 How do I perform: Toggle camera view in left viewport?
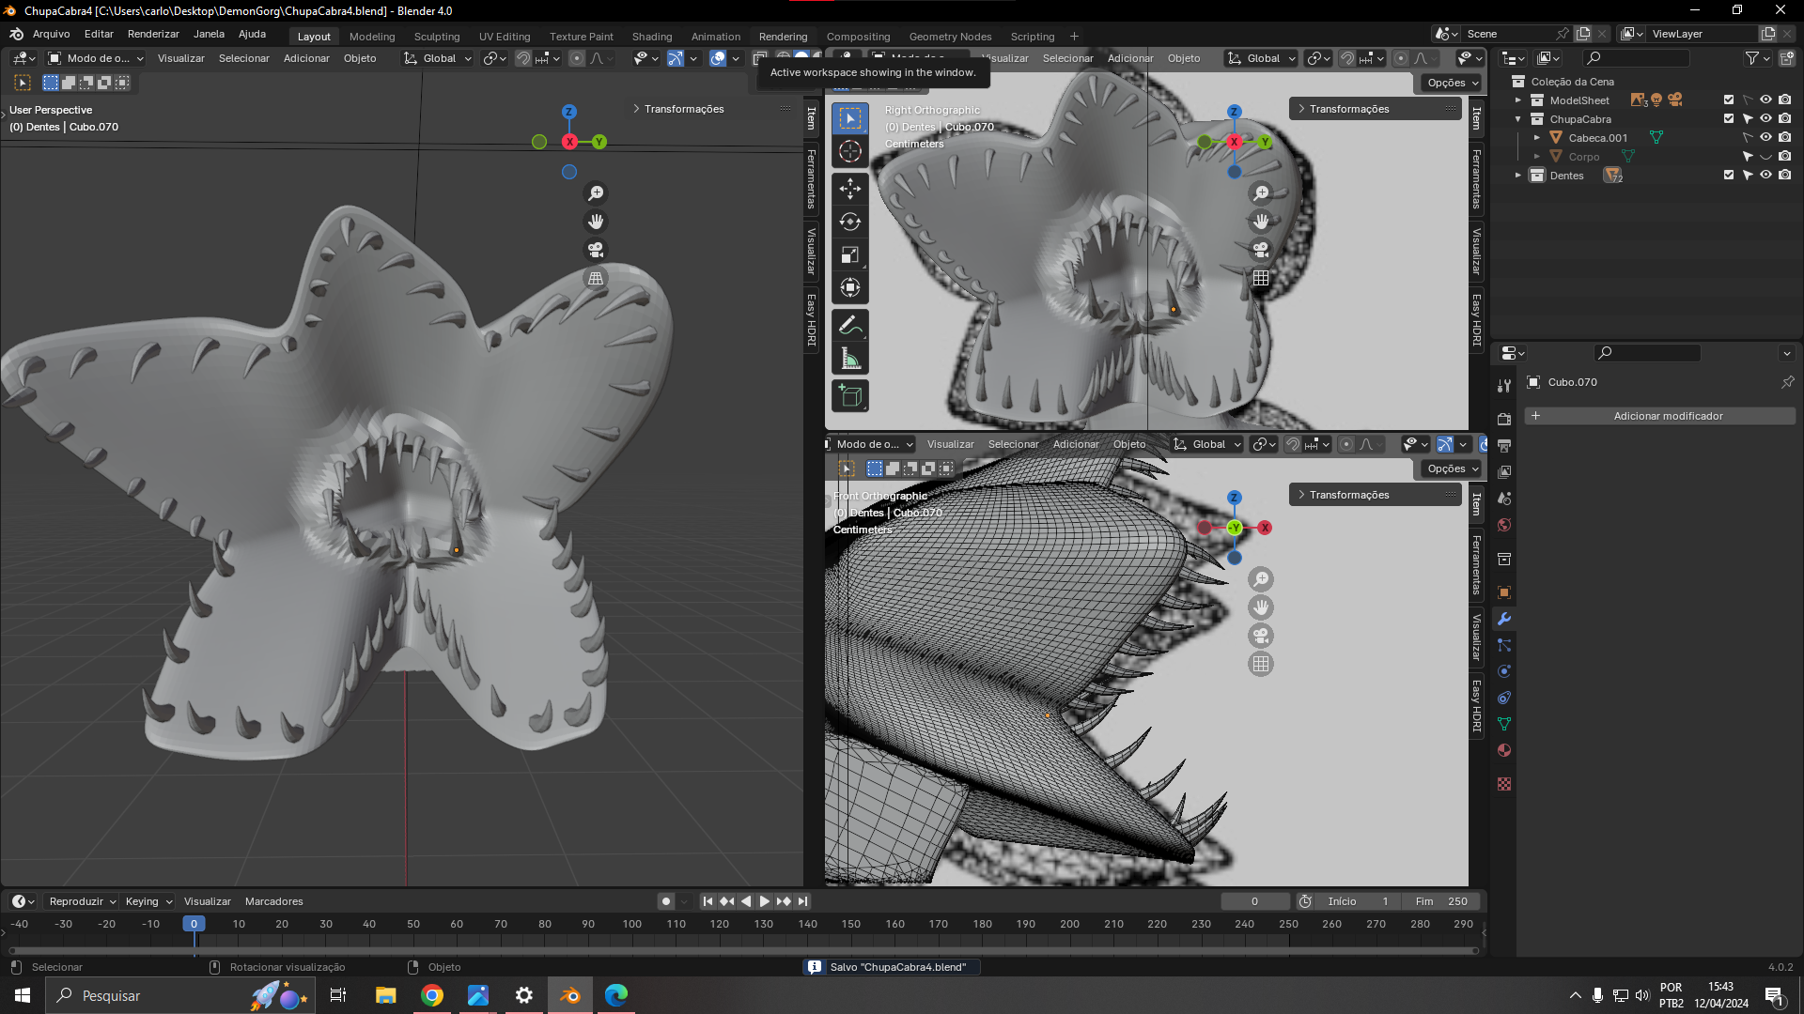[x=596, y=250]
